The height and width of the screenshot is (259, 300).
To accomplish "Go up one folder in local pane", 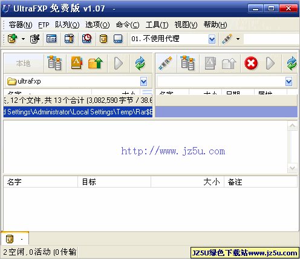I will tap(96, 64).
